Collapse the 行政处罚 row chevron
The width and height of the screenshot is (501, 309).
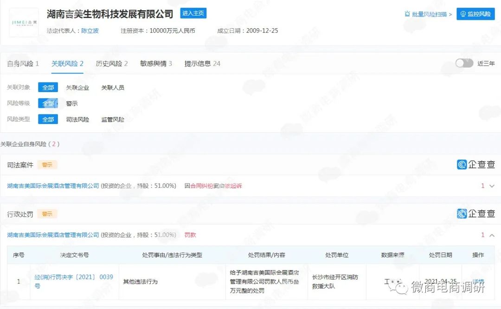(x=492, y=235)
